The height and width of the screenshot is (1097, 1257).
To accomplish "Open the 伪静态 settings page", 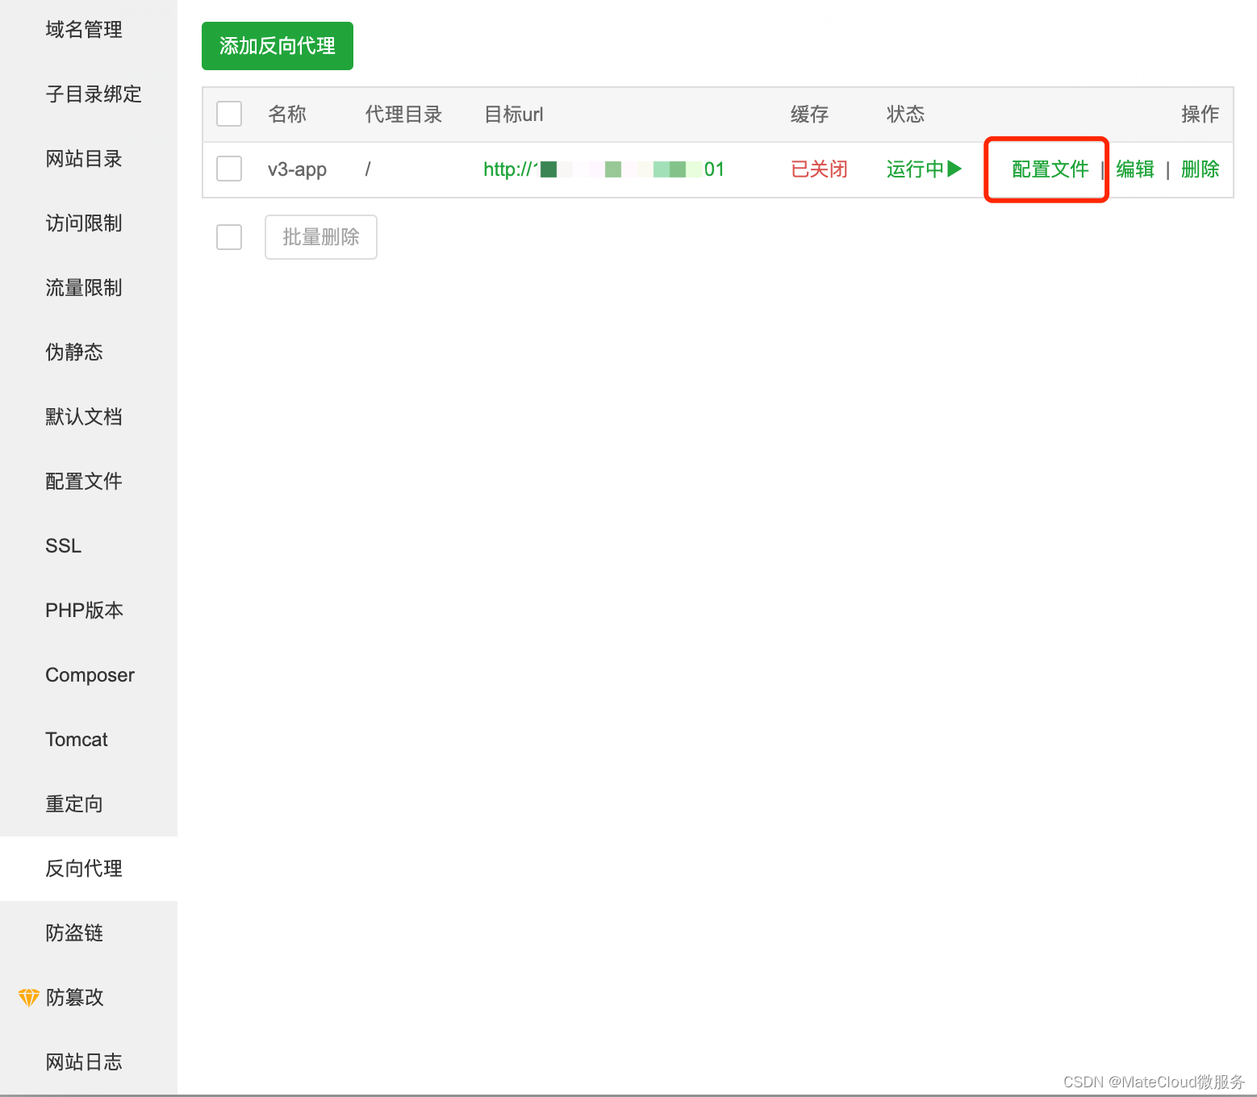I will tap(73, 352).
